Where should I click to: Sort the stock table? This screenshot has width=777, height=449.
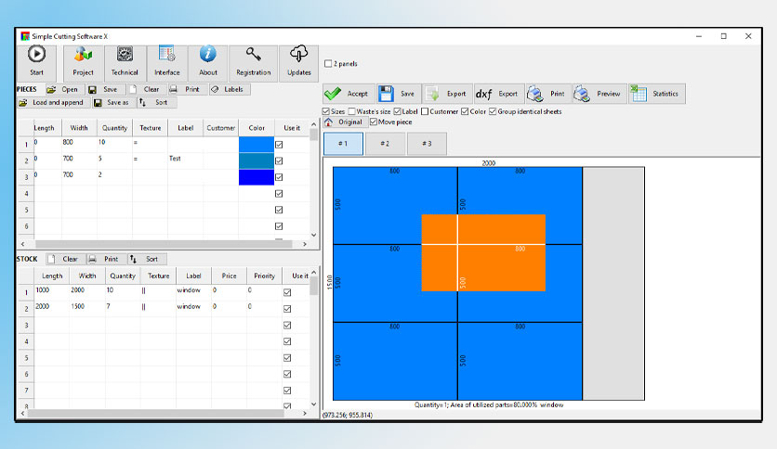(x=147, y=259)
